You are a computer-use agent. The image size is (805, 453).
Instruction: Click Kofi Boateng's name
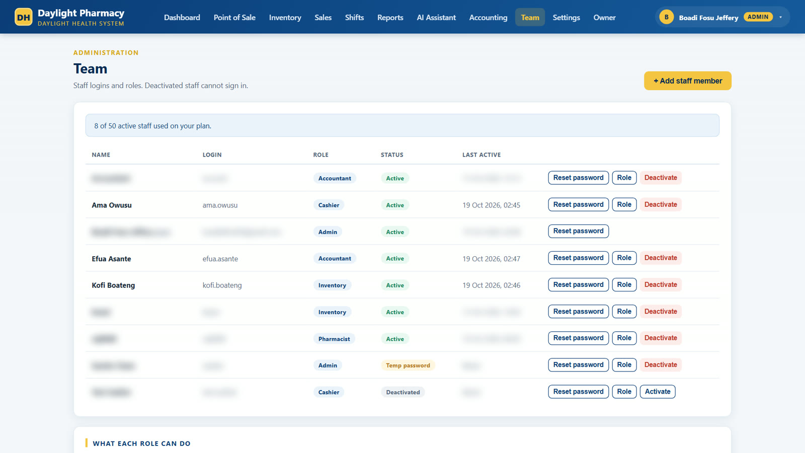[x=113, y=285]
